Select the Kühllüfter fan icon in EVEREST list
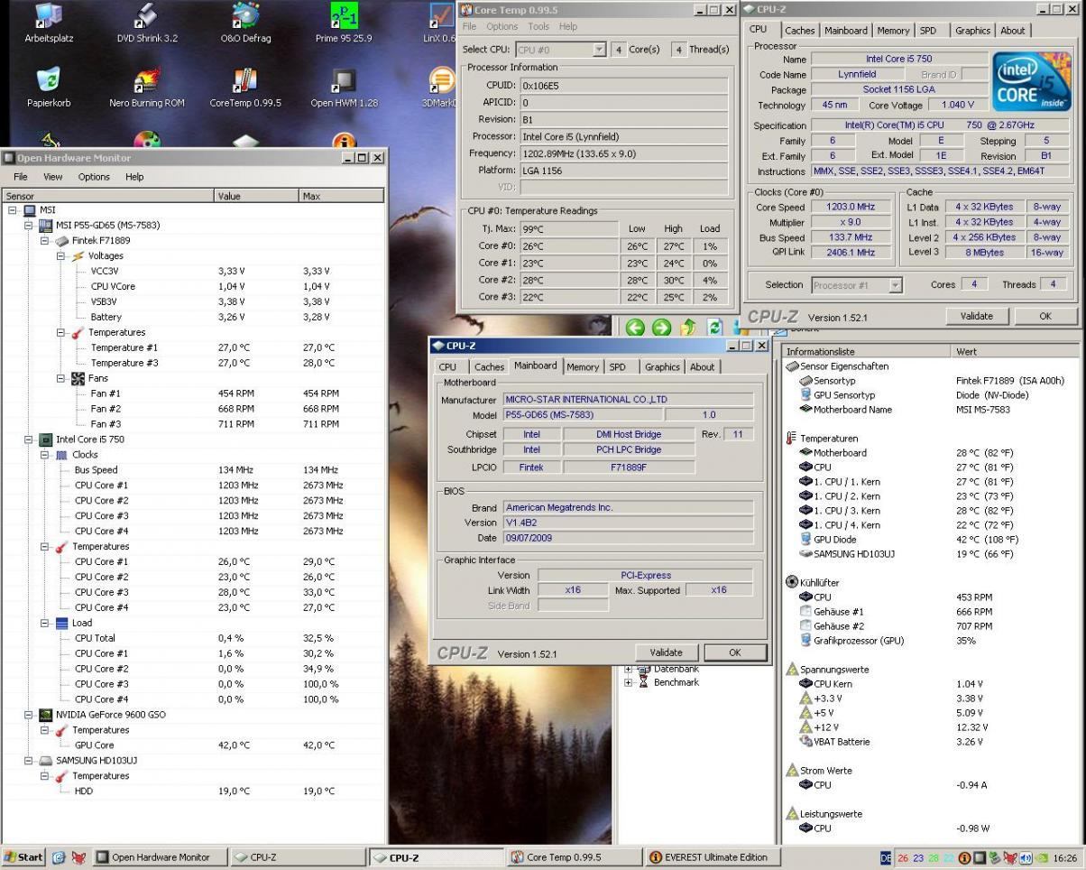Screen dimensions: 1086x870 point(792,583)
